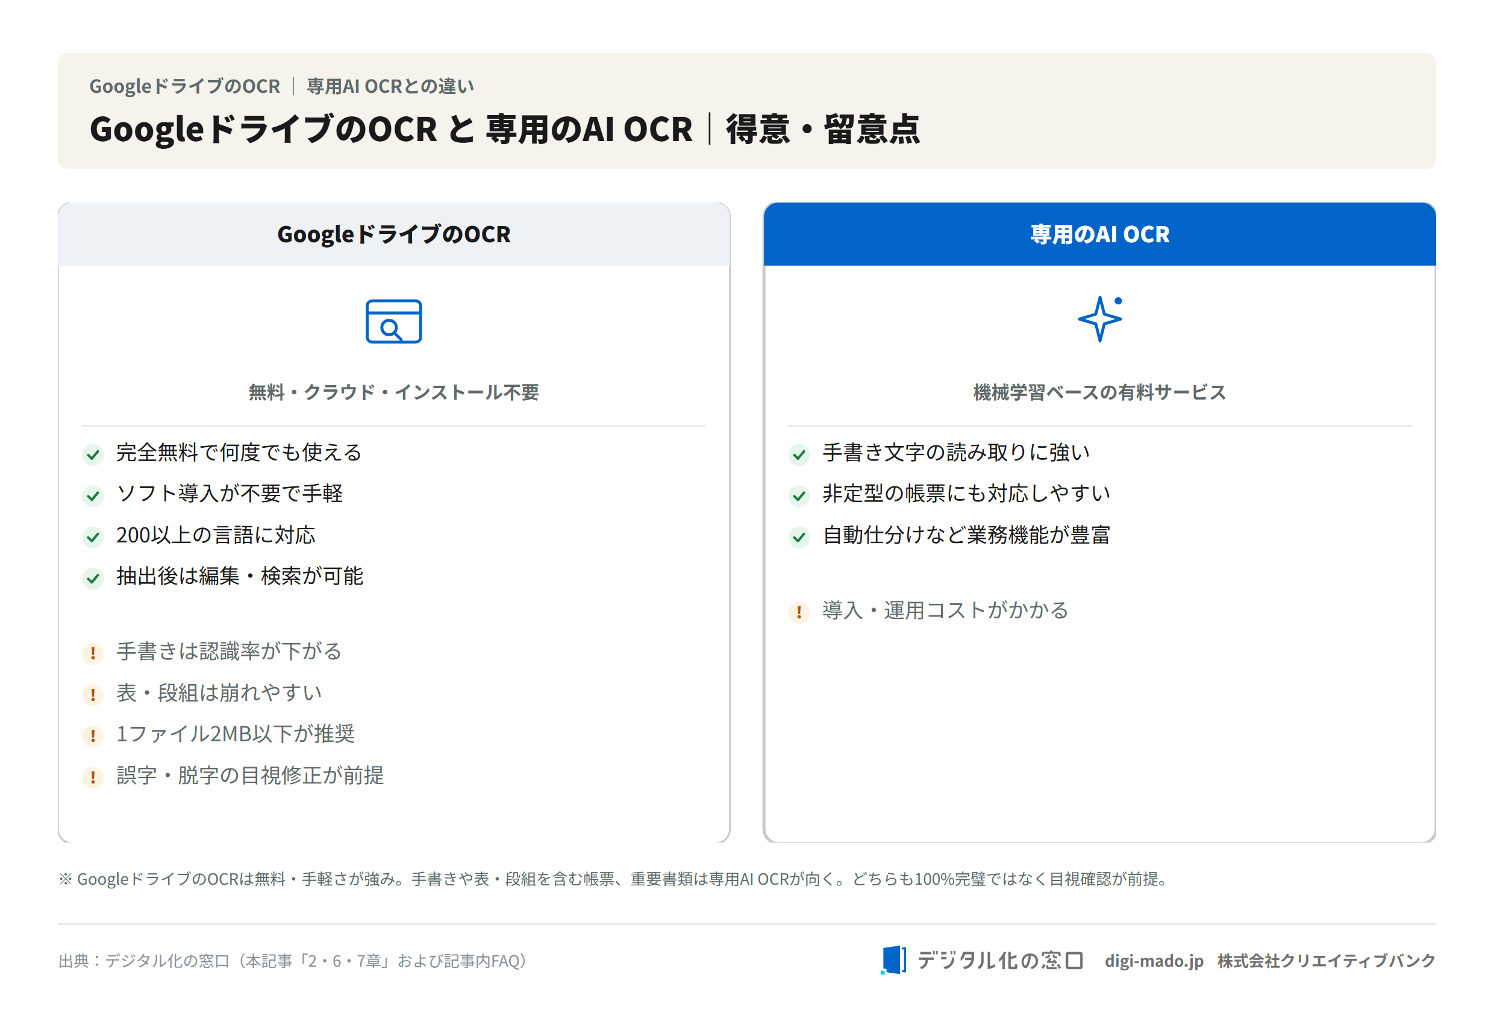Click the source line 出典：デジタル化の窓口
This screenshot has width=1494, height=1033.
[292, 961]
